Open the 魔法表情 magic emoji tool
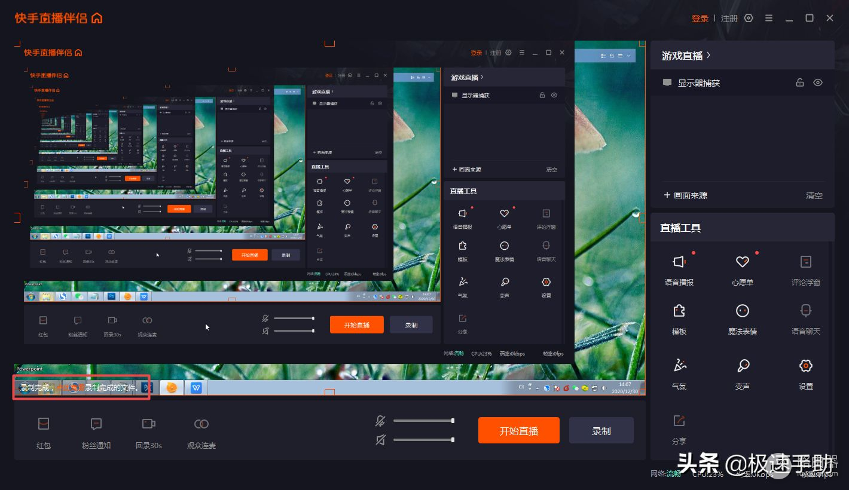 point(743,319)
